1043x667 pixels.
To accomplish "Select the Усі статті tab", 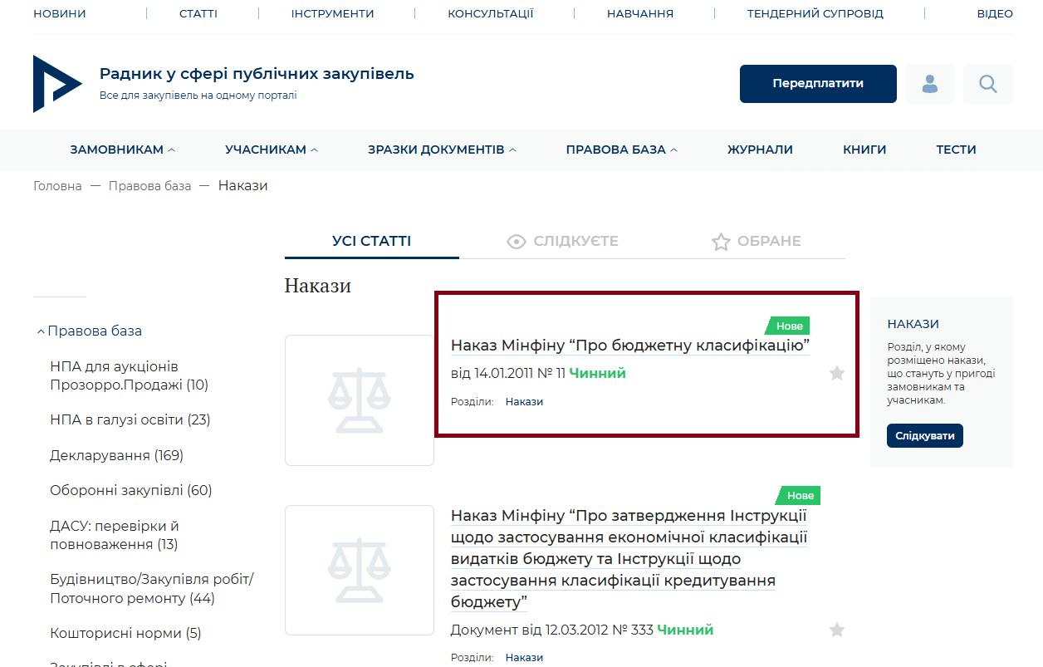I will pos(371,242).
